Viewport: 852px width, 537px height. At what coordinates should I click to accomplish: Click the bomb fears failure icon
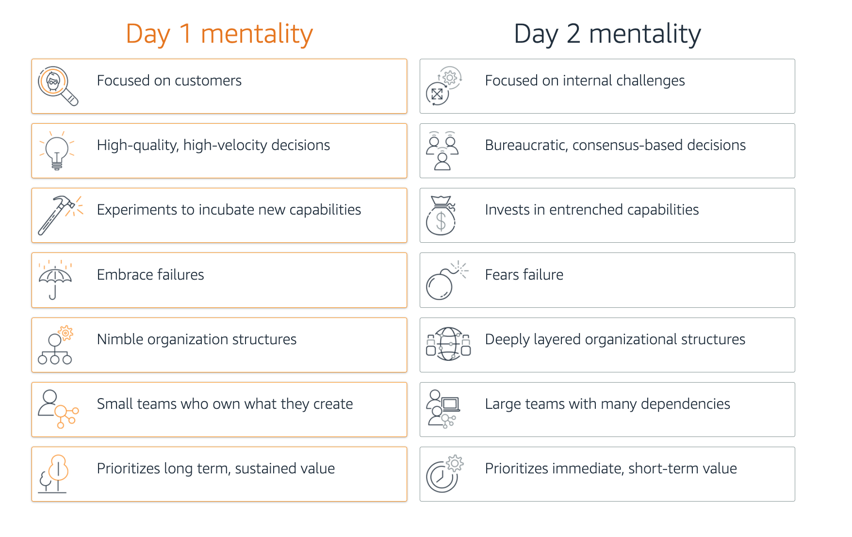[445, 281]
